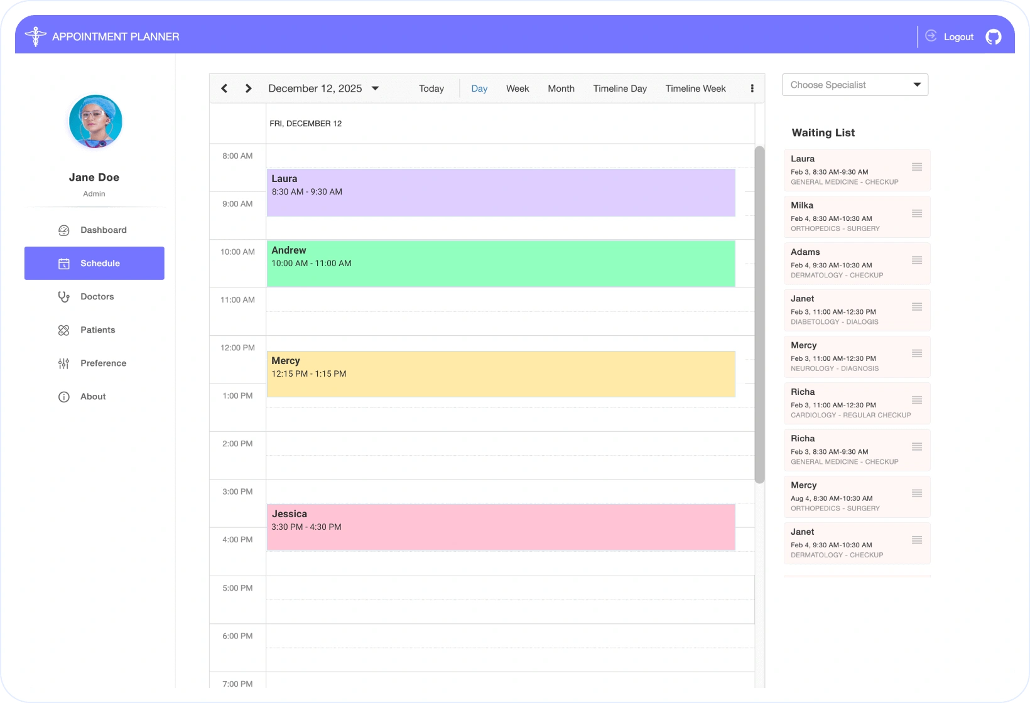Screen dimensions: 1030x703
Task: Select Mercy's yellow appointment block
Action: pos(501,373)
